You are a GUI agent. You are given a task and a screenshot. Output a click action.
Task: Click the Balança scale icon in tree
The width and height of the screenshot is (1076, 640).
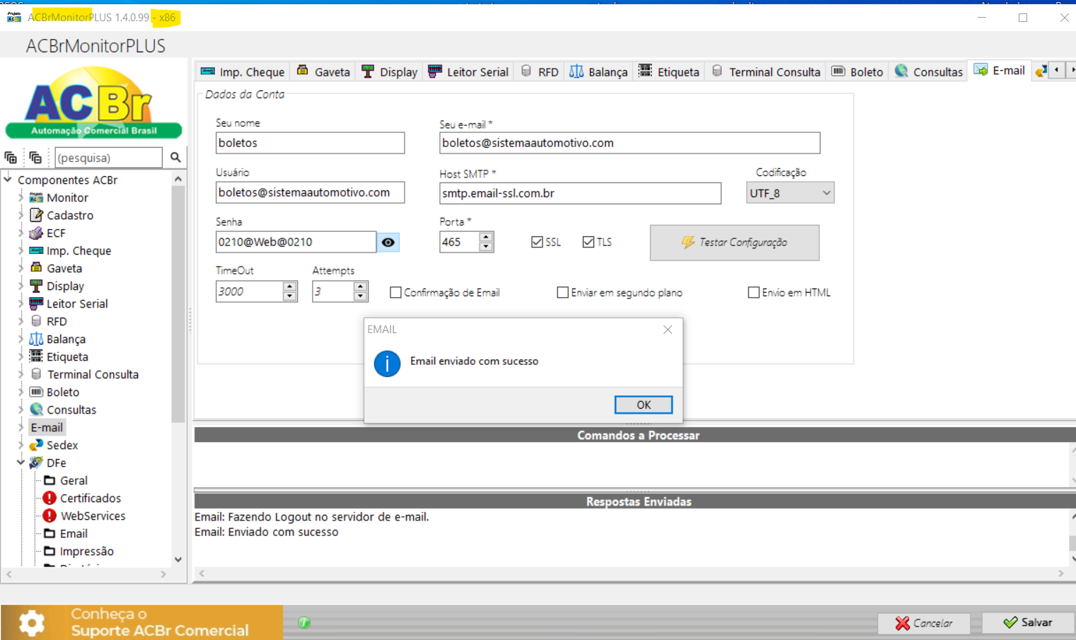click(36, 339)
